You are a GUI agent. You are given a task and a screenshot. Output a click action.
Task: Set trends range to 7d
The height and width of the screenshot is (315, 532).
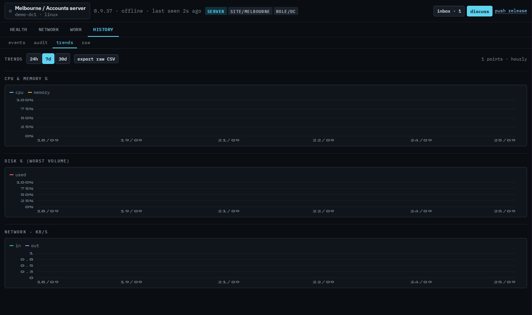click(48, 59)
